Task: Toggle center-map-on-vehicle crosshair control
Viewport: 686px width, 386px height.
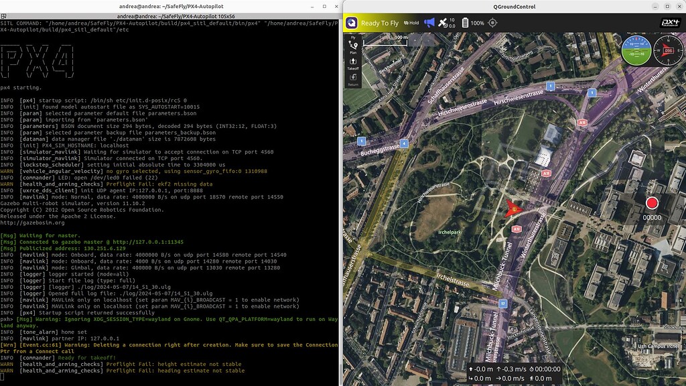Action: click(492, 22)
